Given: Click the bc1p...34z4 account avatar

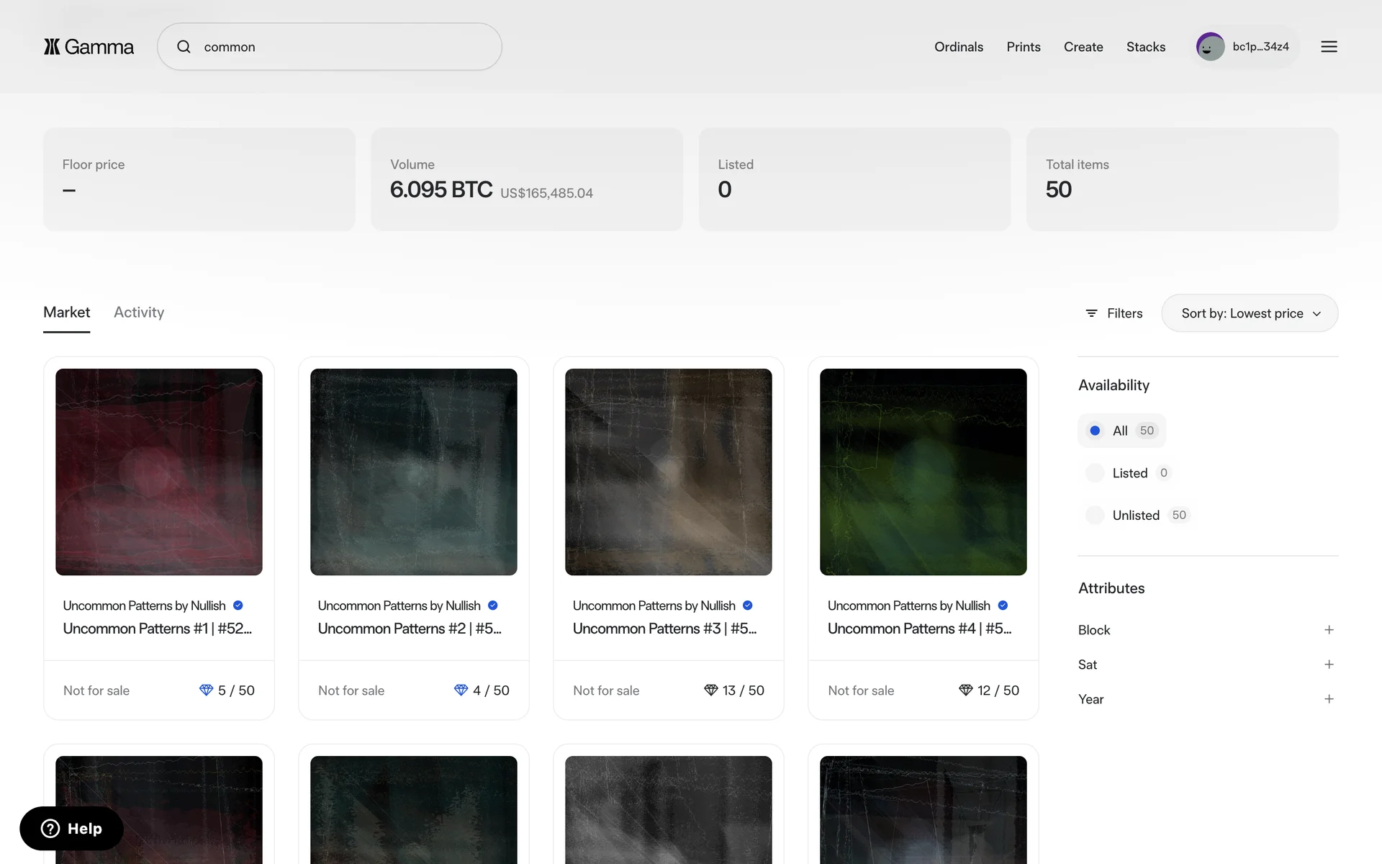Looking at the screenshot, I should click(1210, 47).
